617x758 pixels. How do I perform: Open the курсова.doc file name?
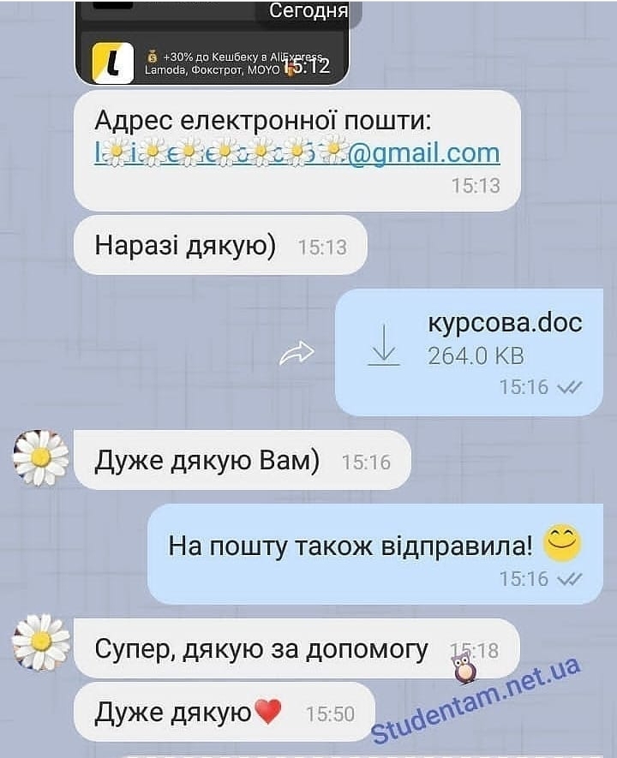click(x=505, y=323)
